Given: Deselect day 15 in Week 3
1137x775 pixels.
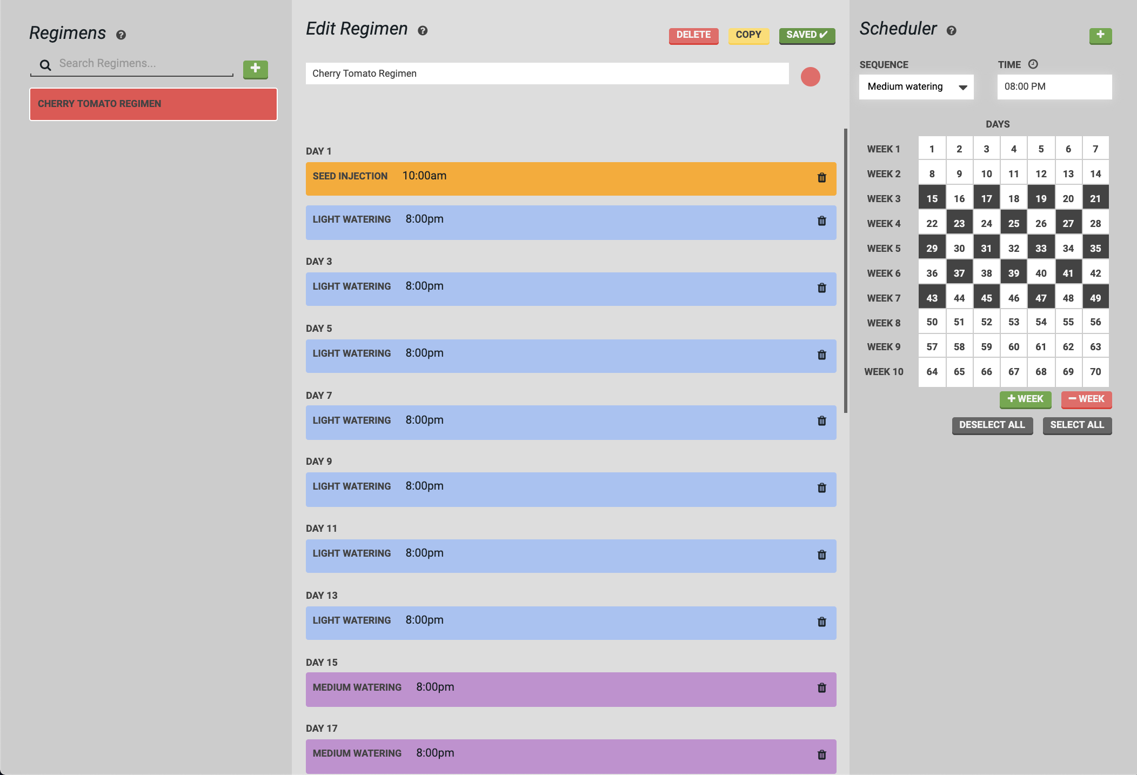Looking at the screenshot, I should click(932, 198).
